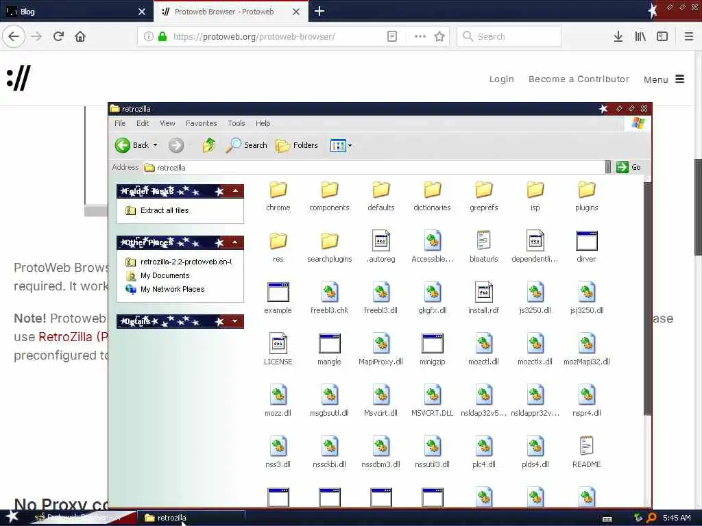The height and width of the screenshot is (526, 702).
Task: Open the Edit menu
Action: click(x=143, y=123)
